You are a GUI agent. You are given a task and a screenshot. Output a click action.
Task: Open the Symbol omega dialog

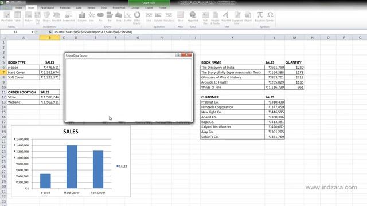[x=270, y=17]
